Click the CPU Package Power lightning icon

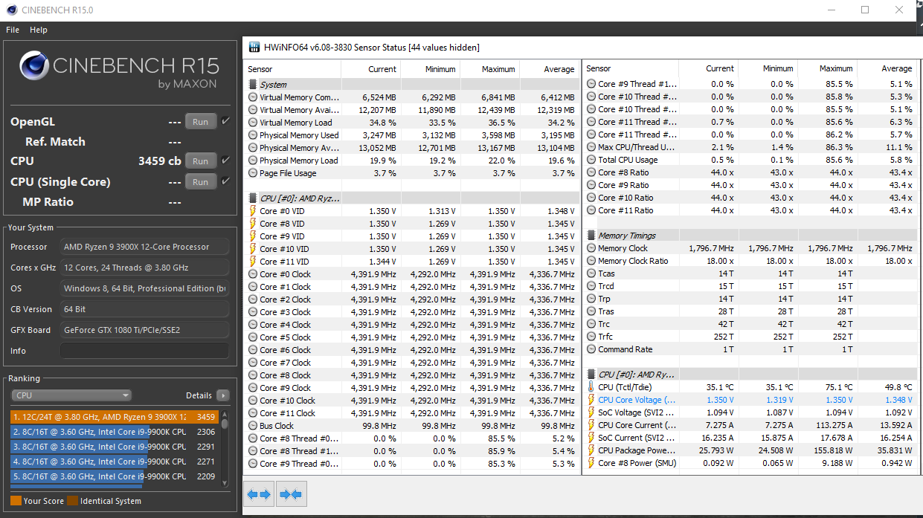click(591, 450)
